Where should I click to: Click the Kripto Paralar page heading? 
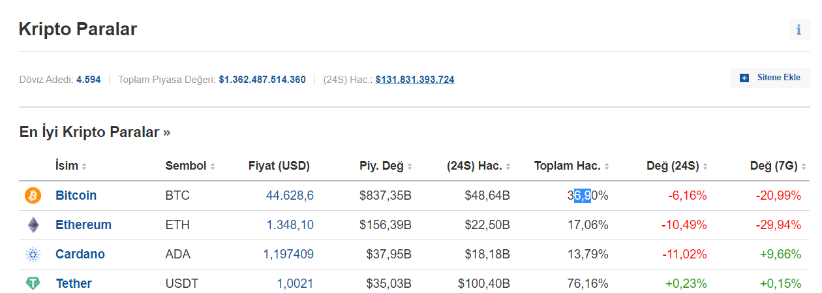point(78,29)
